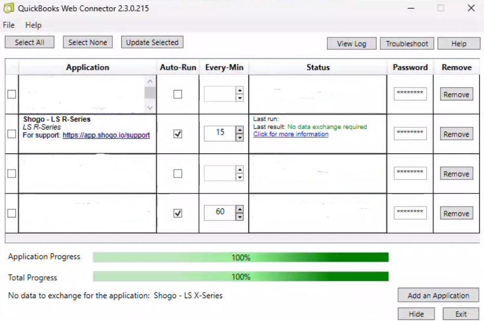
Task: Open the https://app.shogo.io/support link
Action: tap(106, 135)
